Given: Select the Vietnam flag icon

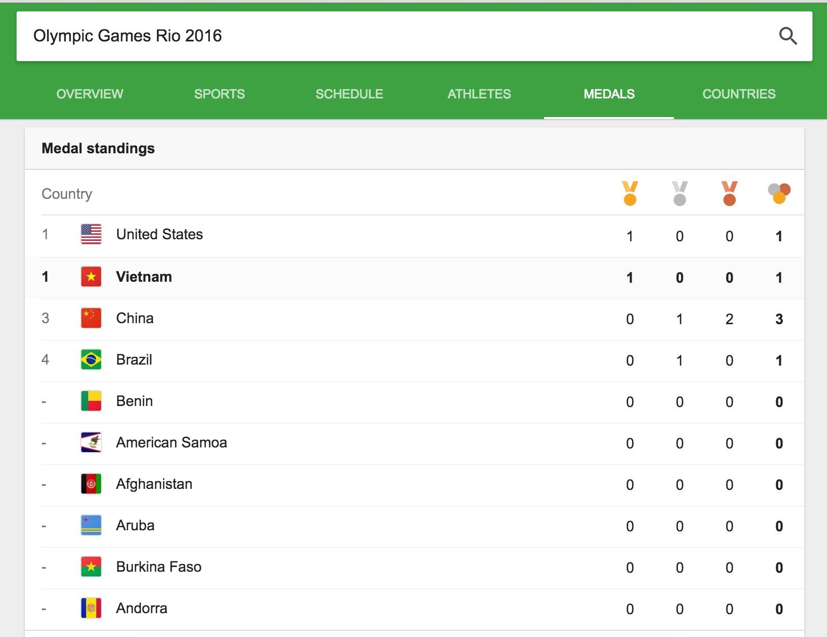Looking at the screenshot, I should 91,277.
